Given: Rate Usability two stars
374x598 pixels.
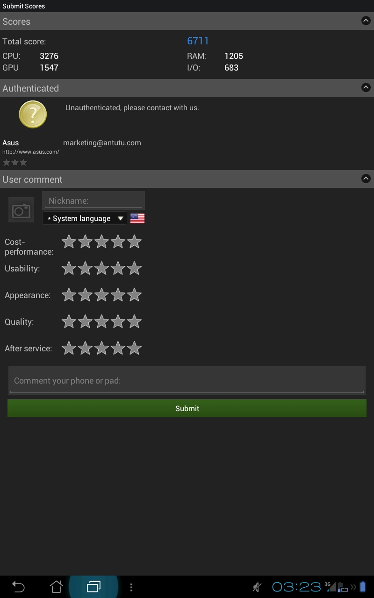Looking at the screenshot, I should point(85,268).
